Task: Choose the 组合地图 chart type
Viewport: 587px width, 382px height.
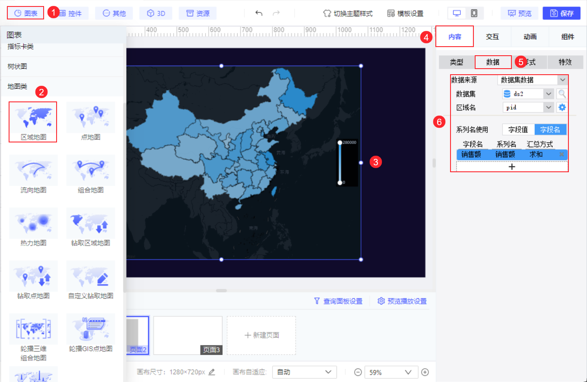Action: click(91, 170)
